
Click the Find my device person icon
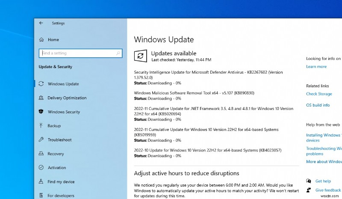pos(41,181)
